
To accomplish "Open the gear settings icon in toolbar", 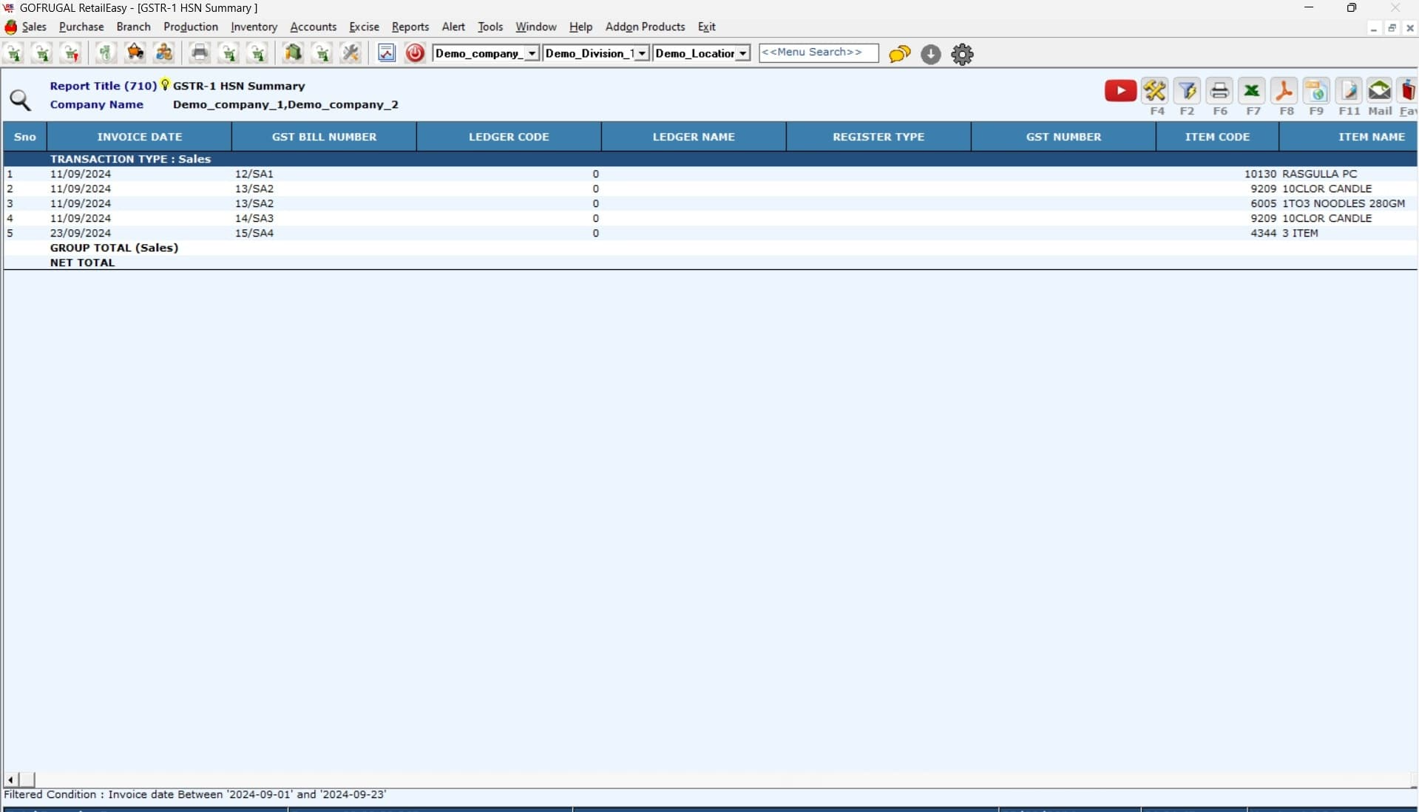I will [962, 54].
